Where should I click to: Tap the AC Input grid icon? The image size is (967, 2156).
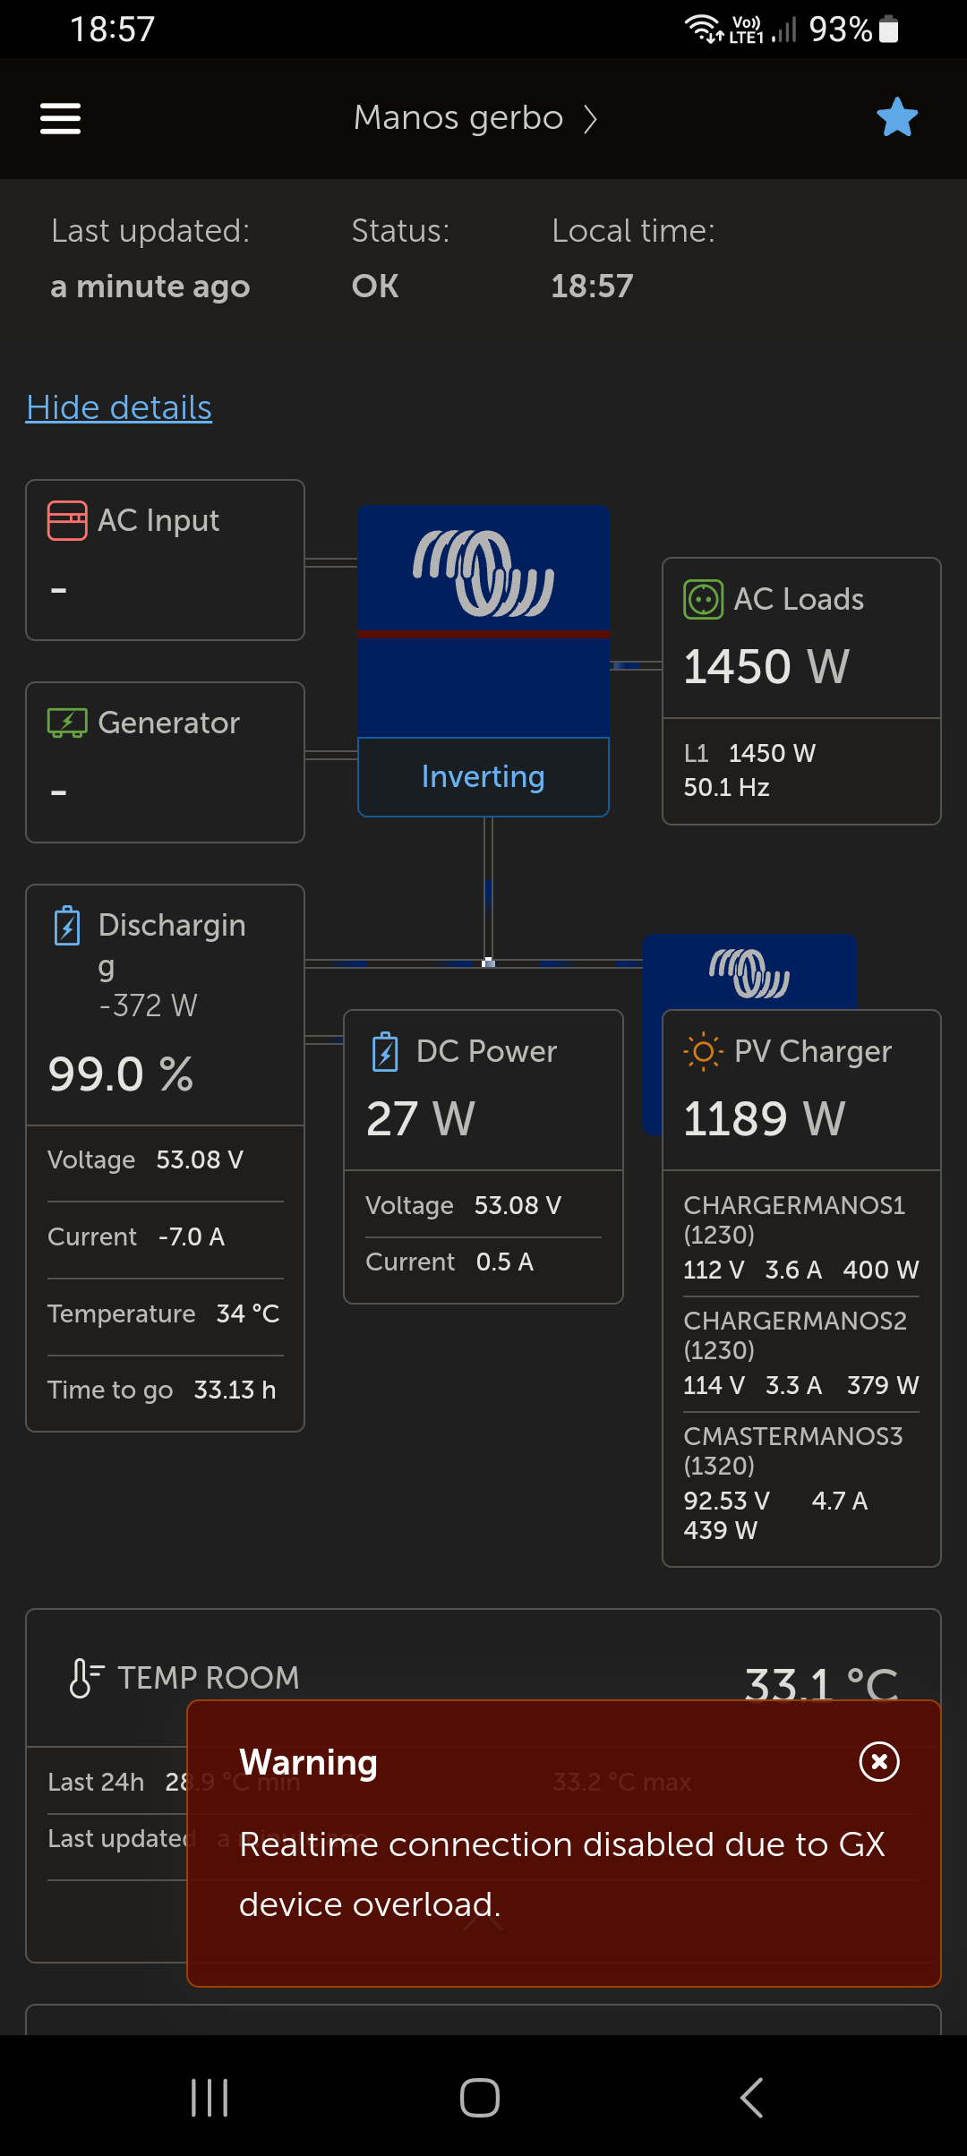[67, 520]
